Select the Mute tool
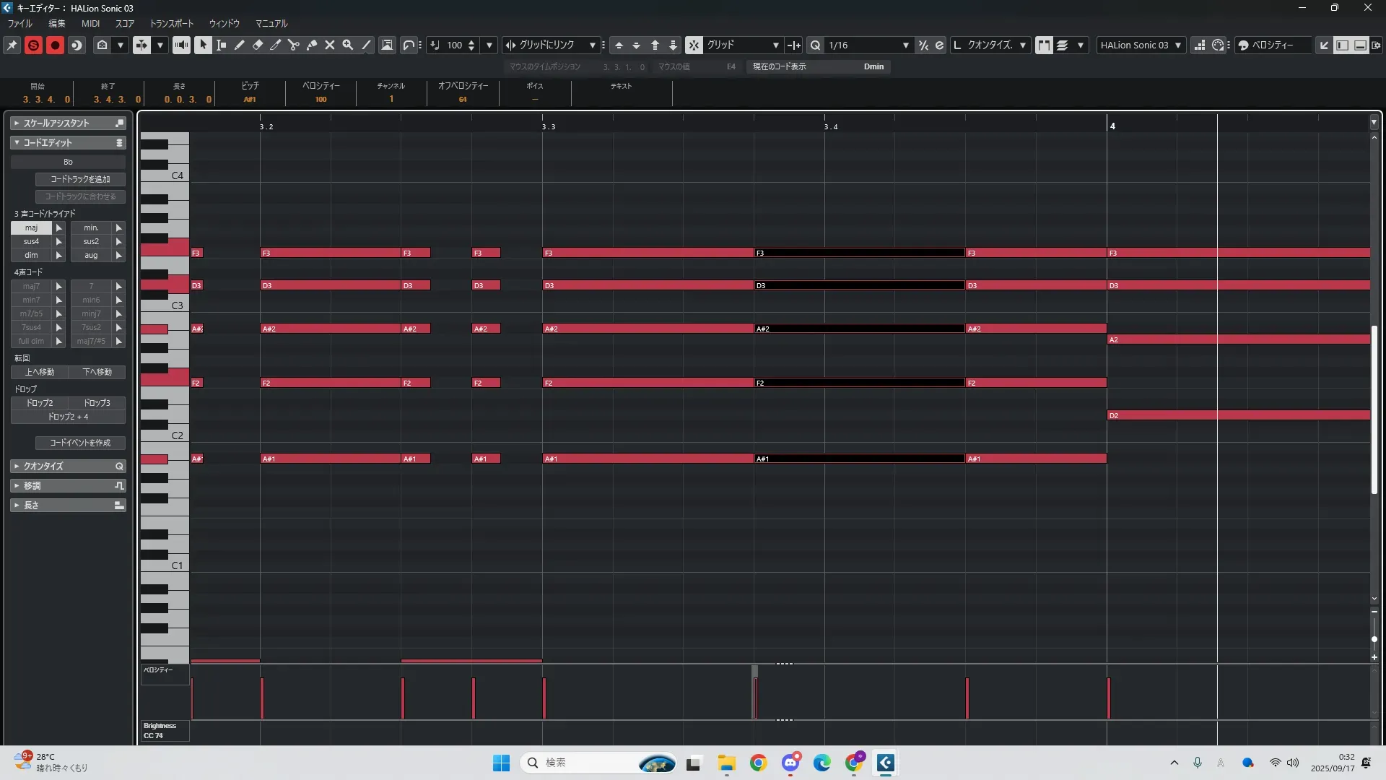 pos(330,45)
